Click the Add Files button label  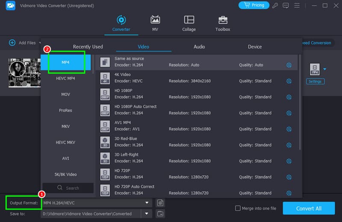(27, 43)
